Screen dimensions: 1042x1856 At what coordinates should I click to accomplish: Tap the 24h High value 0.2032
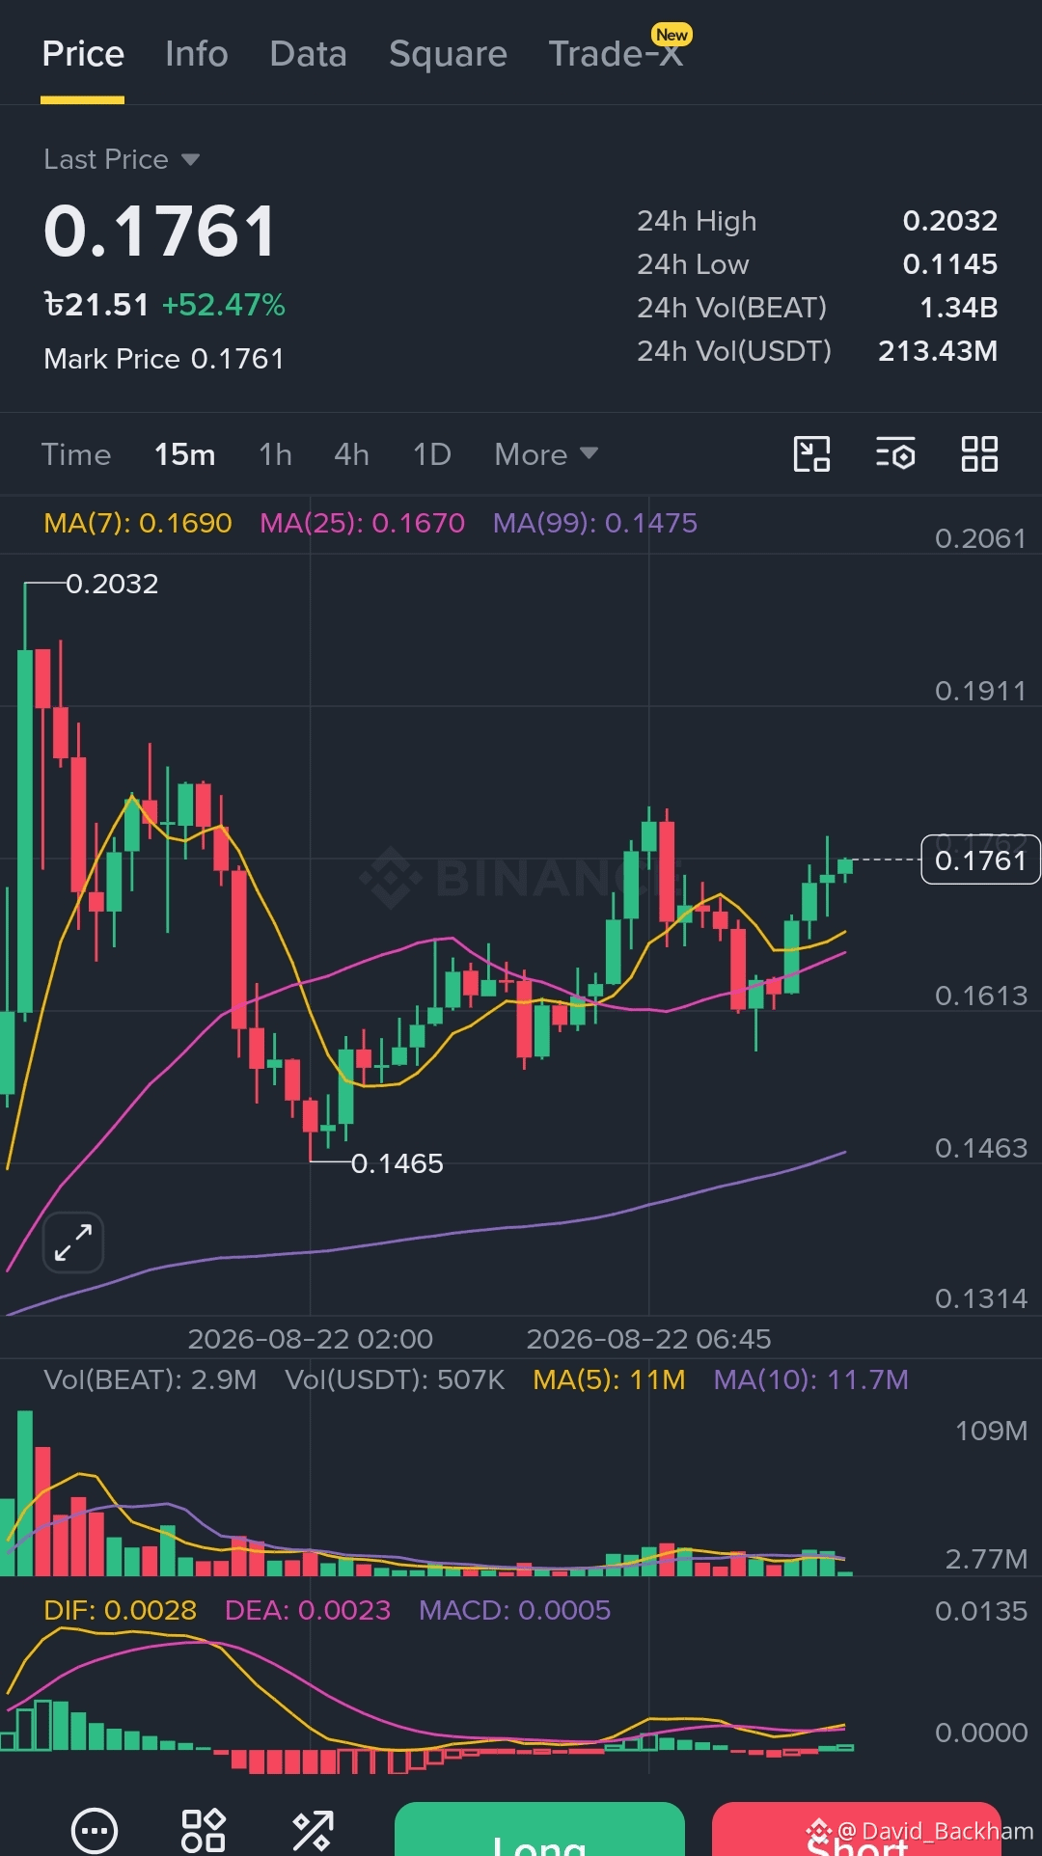tap(950, 221)
